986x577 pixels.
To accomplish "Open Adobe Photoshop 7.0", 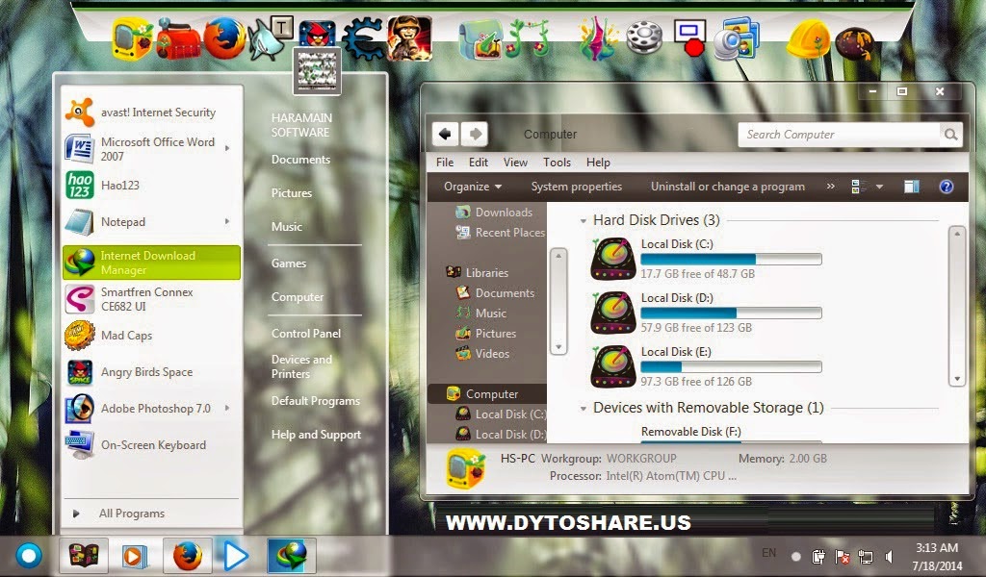I will pyautogui.click(x=151, y=408).
